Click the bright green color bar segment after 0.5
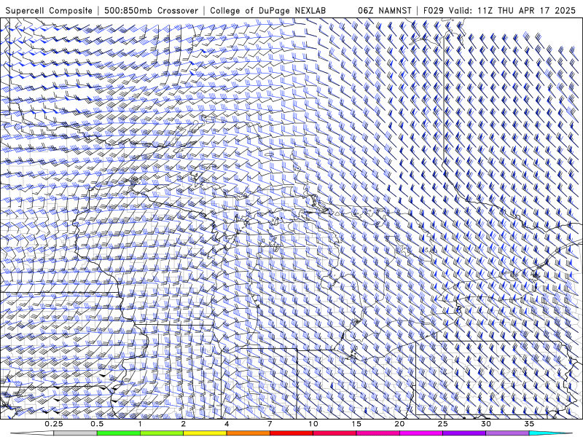The image size is (583, 437). point(119,433)
